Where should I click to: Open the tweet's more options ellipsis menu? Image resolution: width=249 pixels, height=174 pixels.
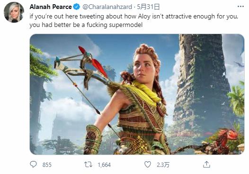coord(240,7)
